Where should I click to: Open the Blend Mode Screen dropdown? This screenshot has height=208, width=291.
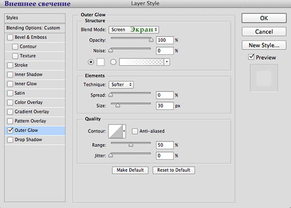tap(134, 30)
